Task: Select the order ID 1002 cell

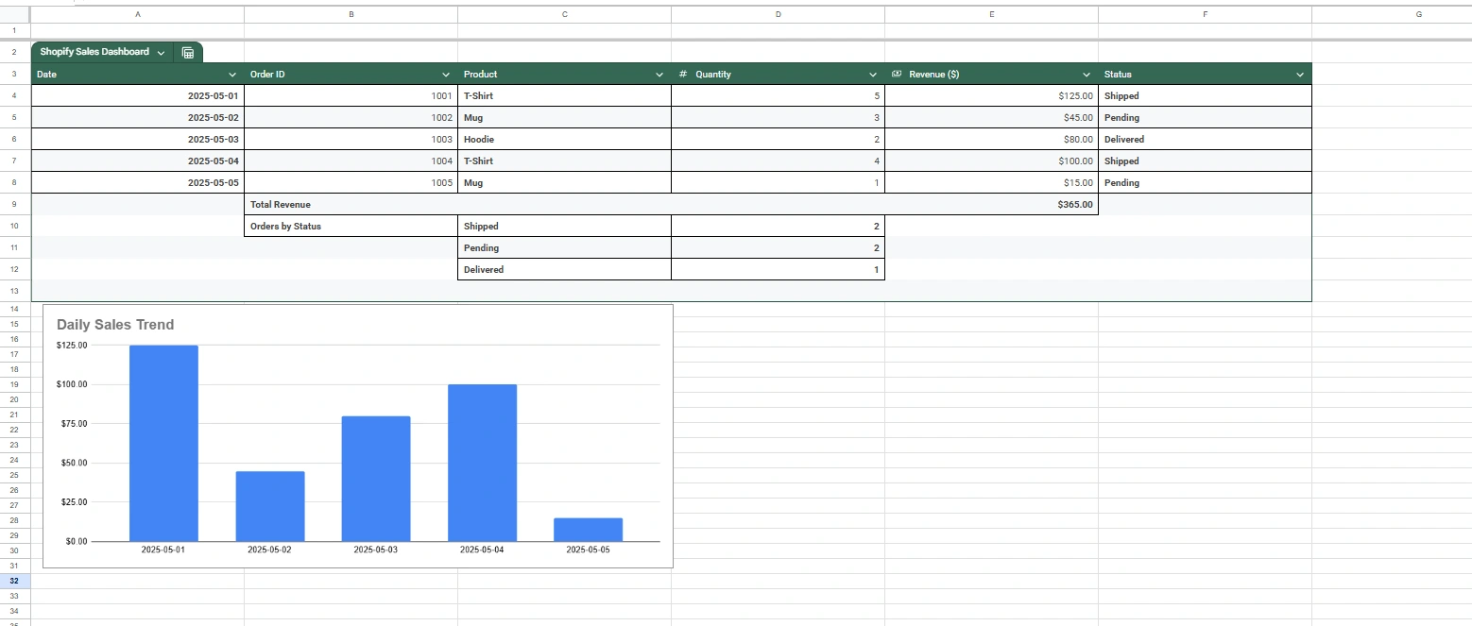Action: click(351, 118)
